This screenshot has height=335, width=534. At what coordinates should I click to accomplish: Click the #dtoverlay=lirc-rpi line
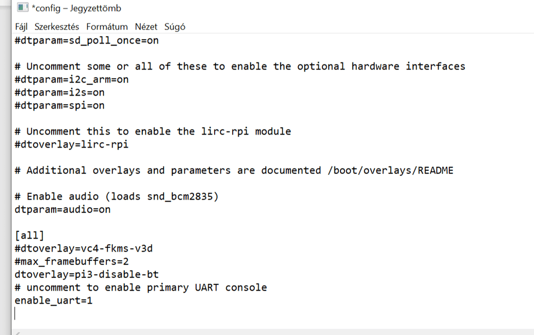pyautogui.click(x=71, y=145)
